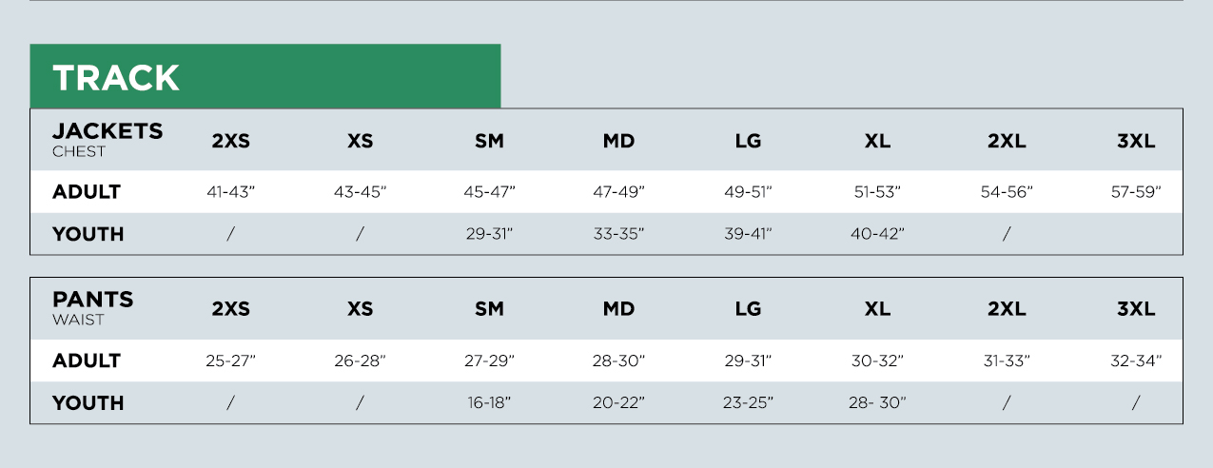The height and width of the screenshot is (468, 1213).
Task: Click adult jacket 2XL measurement 54-56"
Action: (1007, 192)
